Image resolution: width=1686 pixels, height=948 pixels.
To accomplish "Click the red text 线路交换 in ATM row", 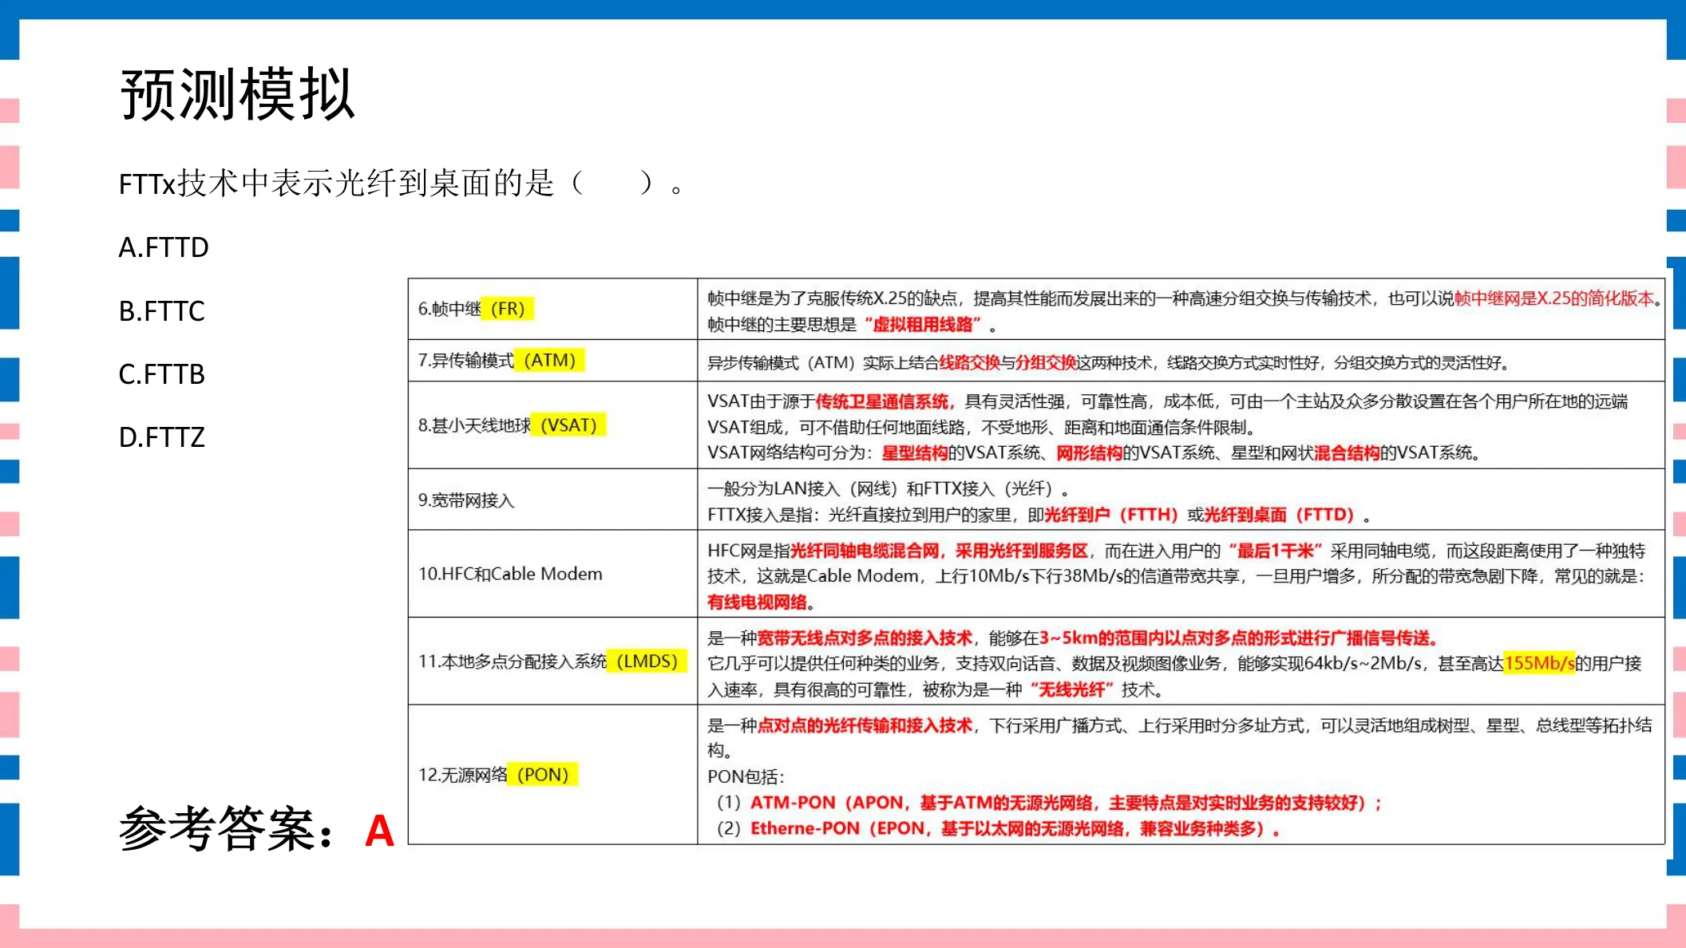I will tap(969, 363).
